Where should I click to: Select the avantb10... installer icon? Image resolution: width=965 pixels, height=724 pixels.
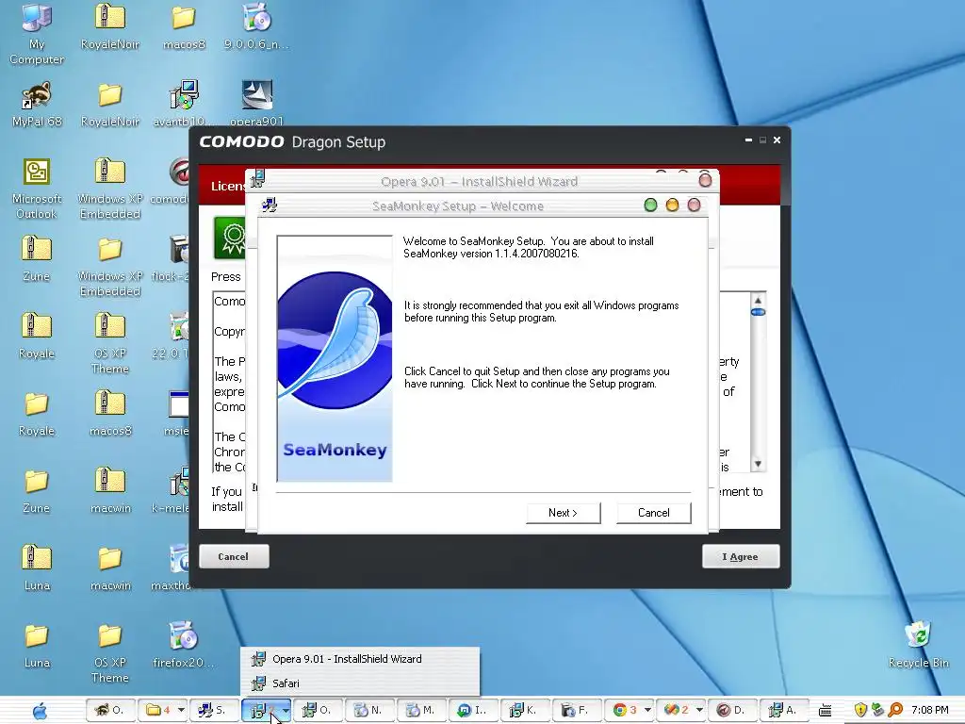click(184, 104)
